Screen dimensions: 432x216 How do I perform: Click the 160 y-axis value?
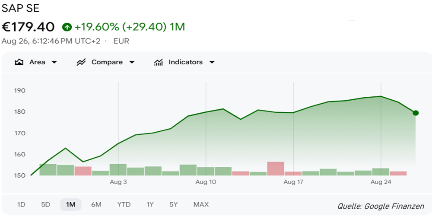click(19, 154)
